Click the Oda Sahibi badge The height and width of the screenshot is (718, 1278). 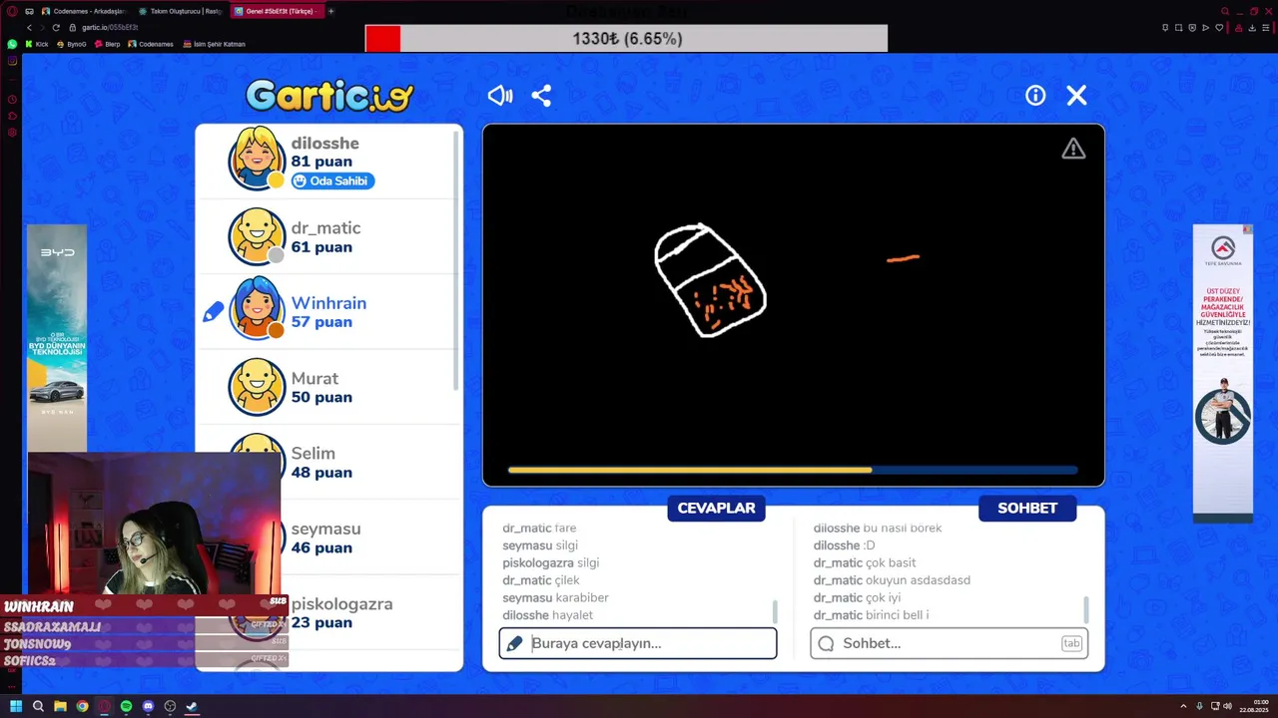(x=332, y=180)
